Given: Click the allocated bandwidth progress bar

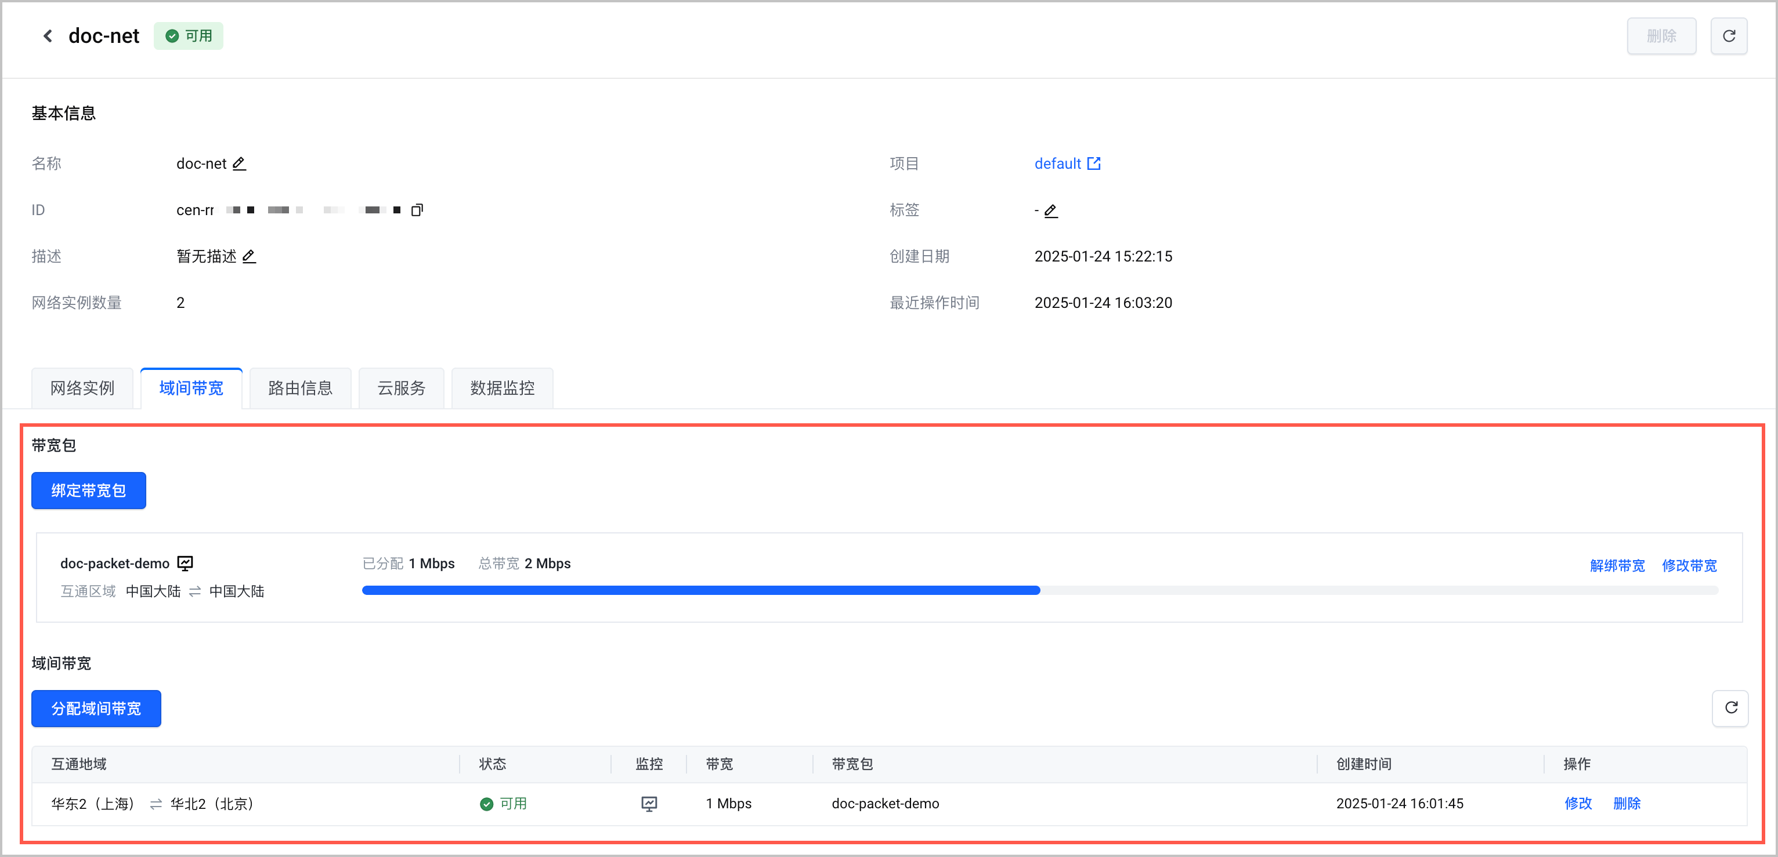Looking at the screenshot, I should click(1039, 590).
